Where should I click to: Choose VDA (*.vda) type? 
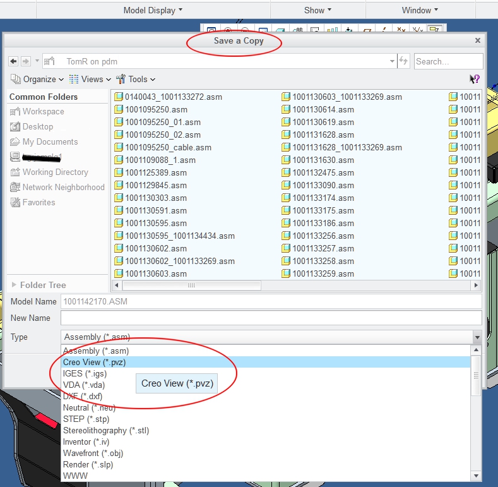266,385
